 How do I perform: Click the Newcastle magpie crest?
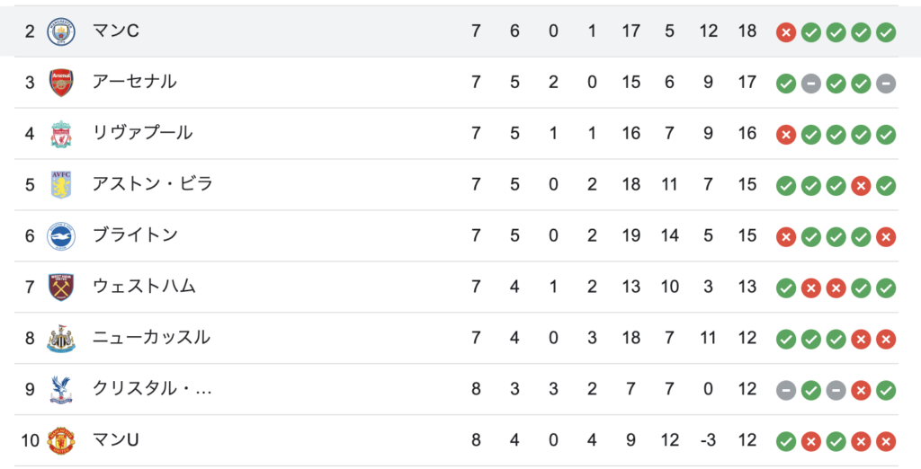pos(61,338)
